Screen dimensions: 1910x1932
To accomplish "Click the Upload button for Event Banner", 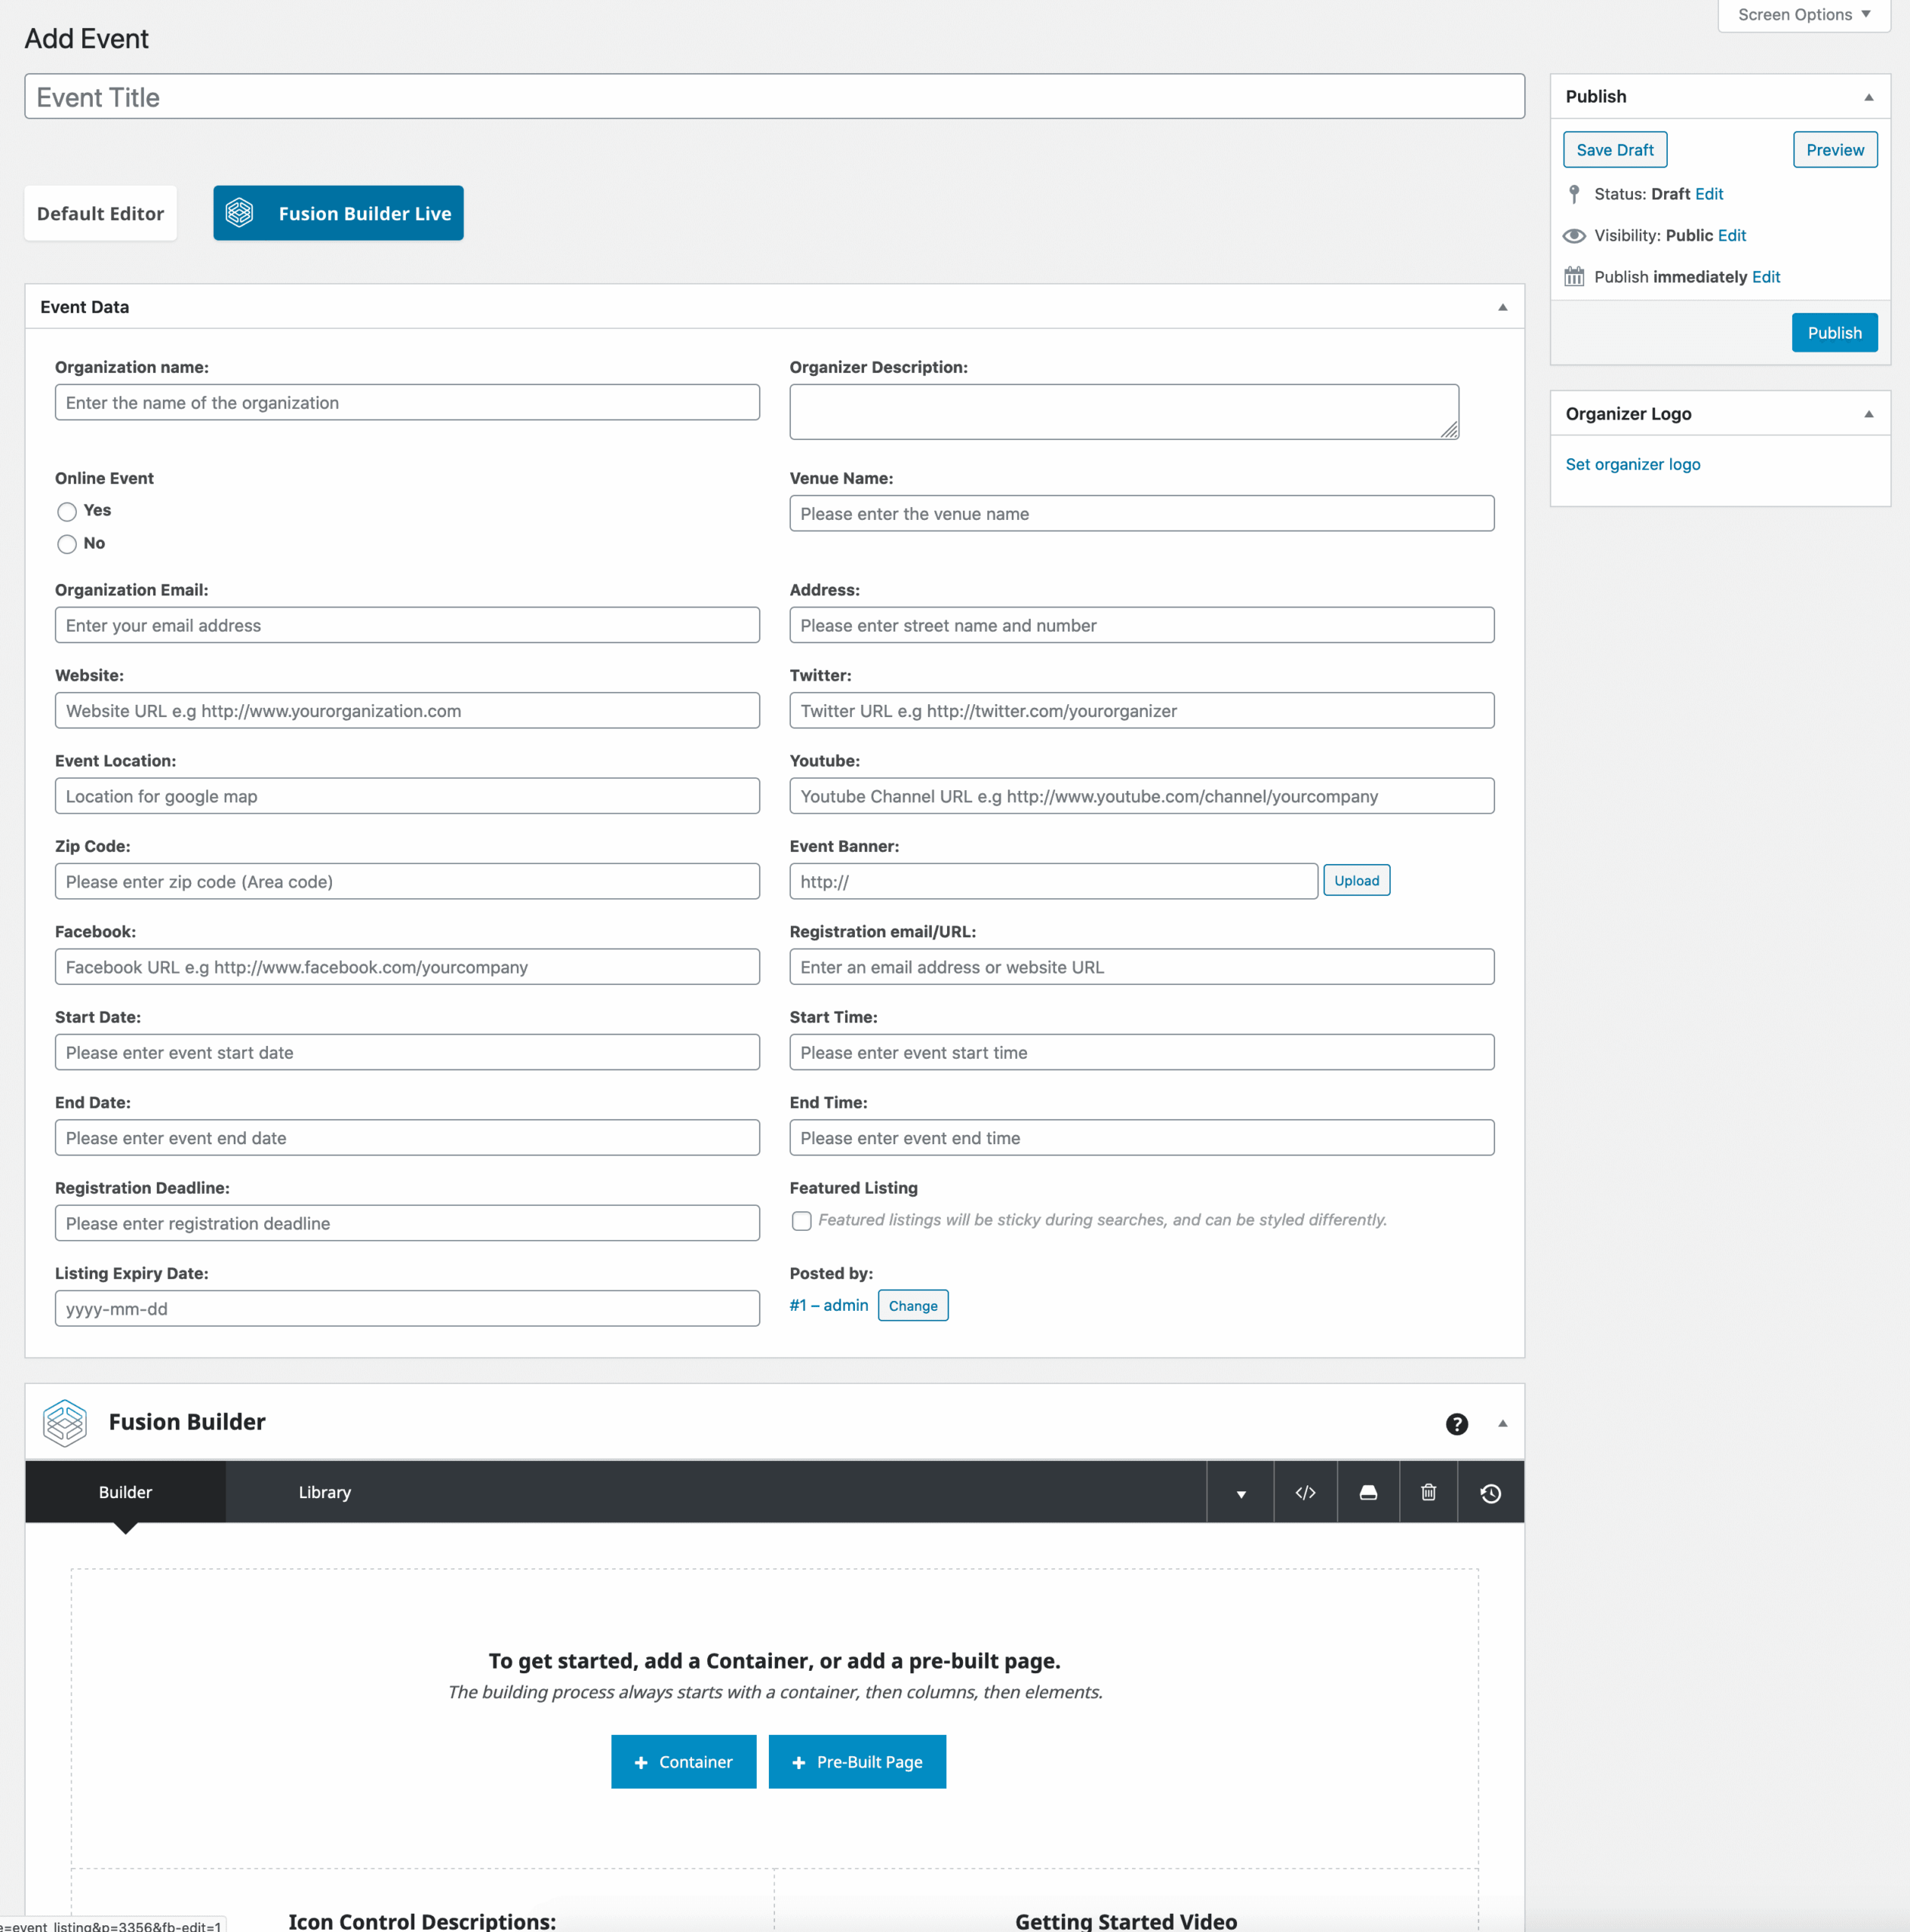I will [1356, 880].
